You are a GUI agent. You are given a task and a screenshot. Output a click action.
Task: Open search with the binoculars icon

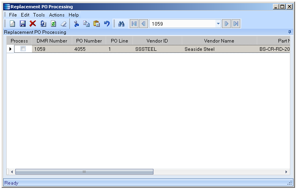(x=121, y=24)
